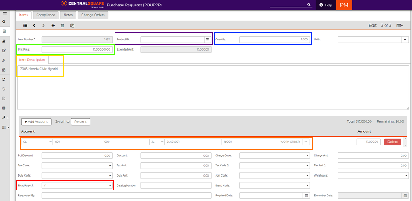Open the Product ID lookup icon
412x201 pixels.
[x=207, y=39]
